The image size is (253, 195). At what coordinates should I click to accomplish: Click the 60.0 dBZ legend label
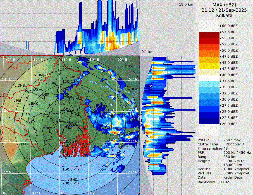click(230, 26)
